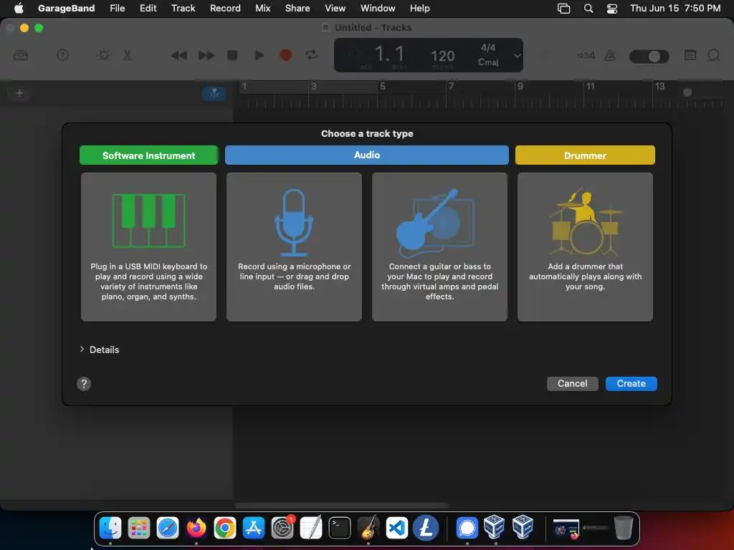Adjust the horizontal zoom slider knob
Screen dimensions: 734x550
[x=687, y=92]
